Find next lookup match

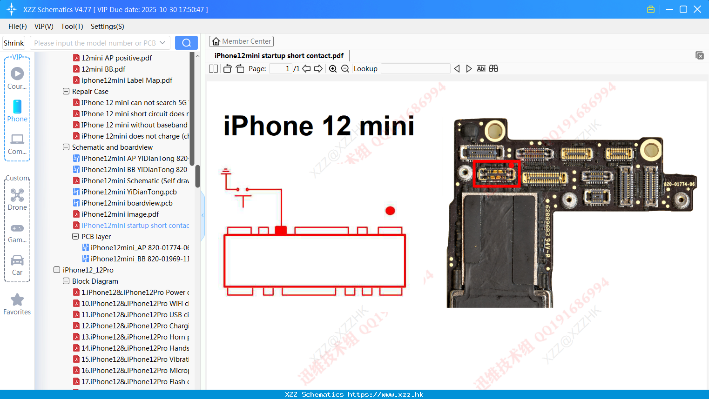coord(469,69)
